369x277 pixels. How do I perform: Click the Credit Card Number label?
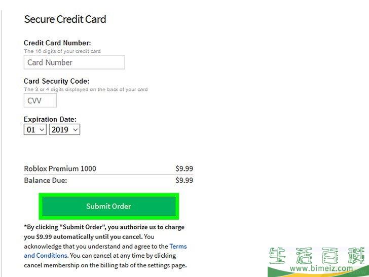(x=57, y=43)
